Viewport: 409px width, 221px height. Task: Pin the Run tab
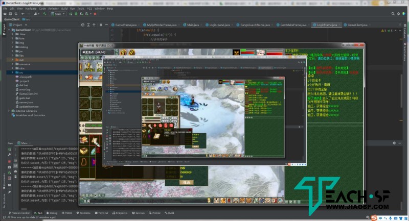pyautogui.click(x=9, y=192)
